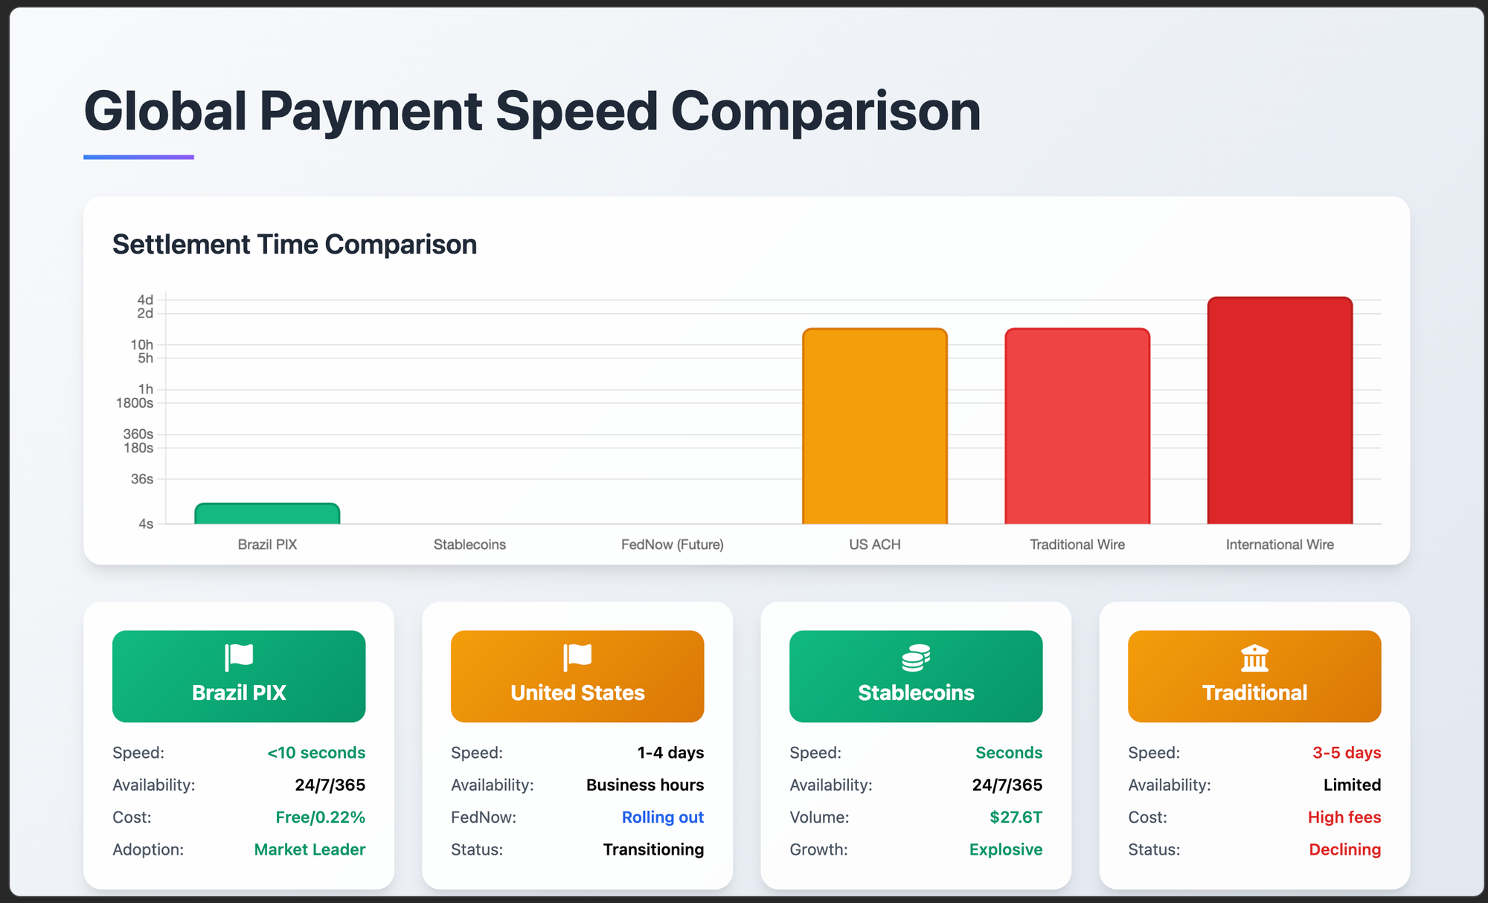Click the Settlement Time Comparison heading
Screen dimensions: 1488x903
coord(295,245)
